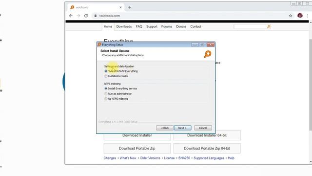Open the Older Versions link
Image resolution: width=312 pixels, height=176 pixels.
click(x=150, y=158)
